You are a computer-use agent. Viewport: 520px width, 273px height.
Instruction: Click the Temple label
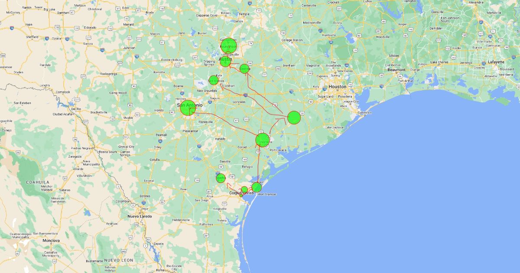(244, 14)
